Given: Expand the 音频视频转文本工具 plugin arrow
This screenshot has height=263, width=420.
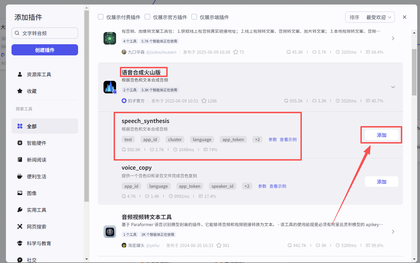Looking at the screenshot, I should 393,232.
